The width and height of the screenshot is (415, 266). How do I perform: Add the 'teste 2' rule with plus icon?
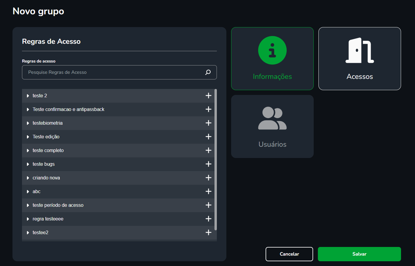(x=209, y=96)
